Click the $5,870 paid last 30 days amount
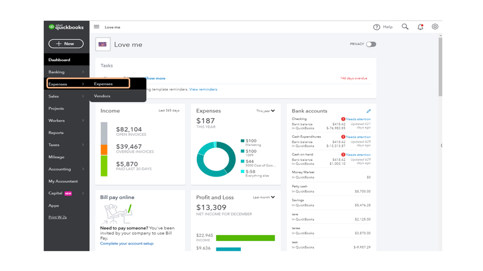The width and height of the screenshot is (483, 271). [127, 164]
